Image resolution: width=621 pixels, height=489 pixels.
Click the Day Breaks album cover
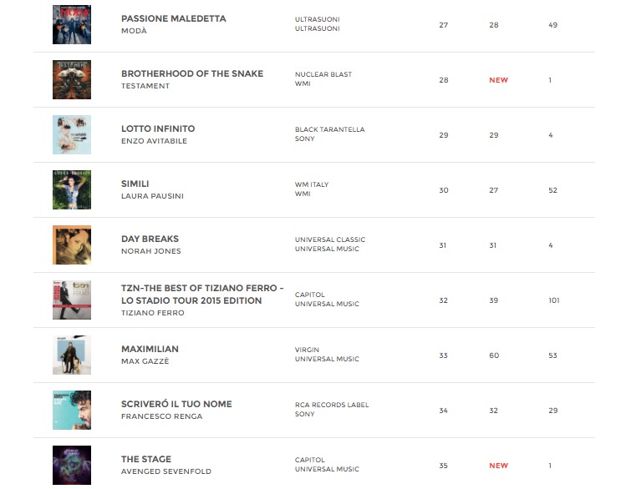[72, 244]
